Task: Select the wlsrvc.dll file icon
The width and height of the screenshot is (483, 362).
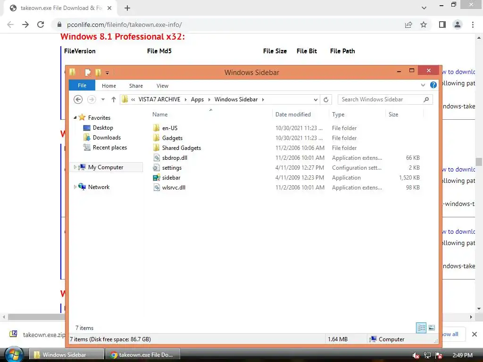Action: click(157, 188)
